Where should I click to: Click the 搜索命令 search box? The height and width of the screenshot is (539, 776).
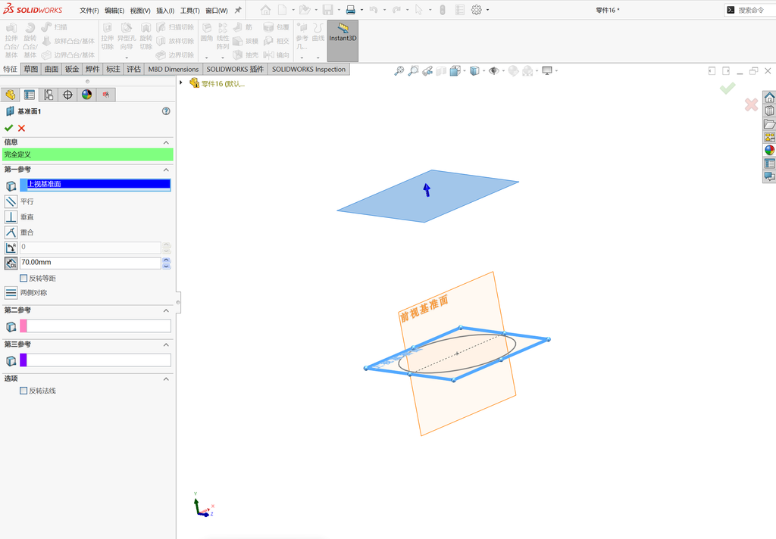[751, 10]
